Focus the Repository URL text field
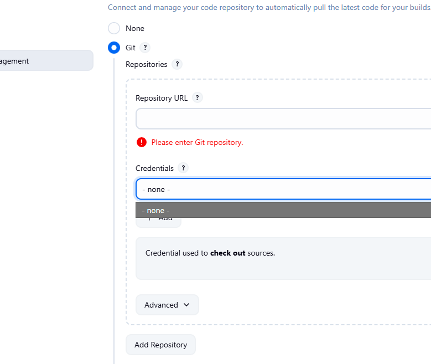This screenshot has width=431, height=364. click(283, 119)
